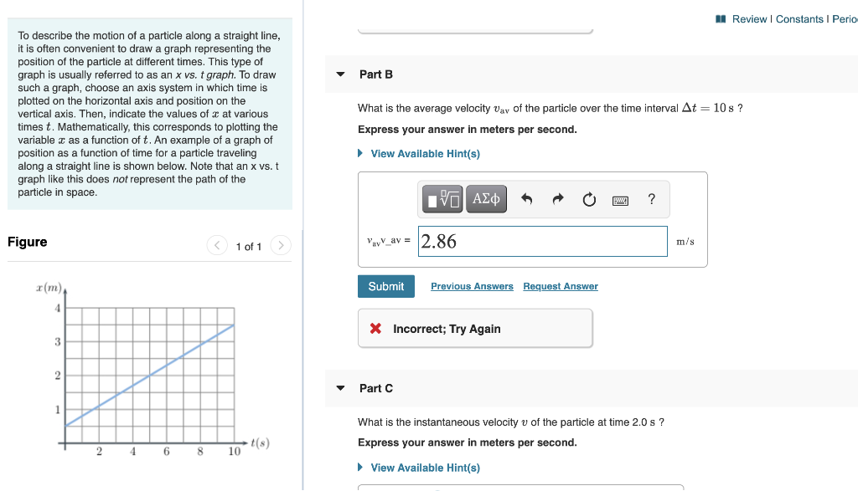Redo the last answer edit
This screenshot has height=491, width=858.
[x=558, y=199]
